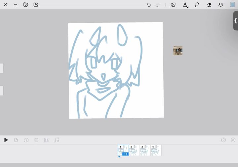Image resolution: width=238 pixels, height=167 pixels.
Task: Redo the last undone stroke
Action: (158, 5)
